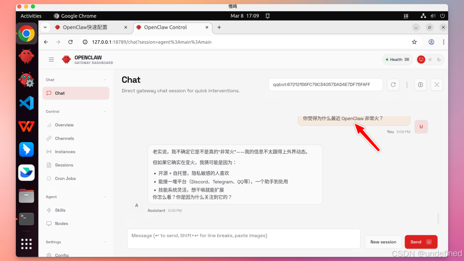Click the Send button
The height and width of the screenshot is (261, 464).
point(421,242)
